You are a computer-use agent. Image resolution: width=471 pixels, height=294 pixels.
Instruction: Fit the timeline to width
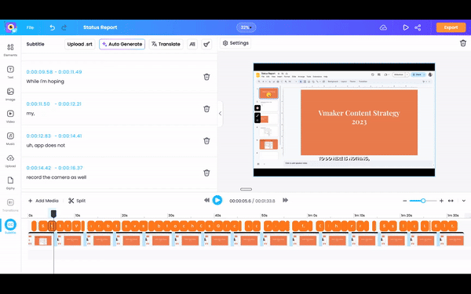click(x=451, y=201)
